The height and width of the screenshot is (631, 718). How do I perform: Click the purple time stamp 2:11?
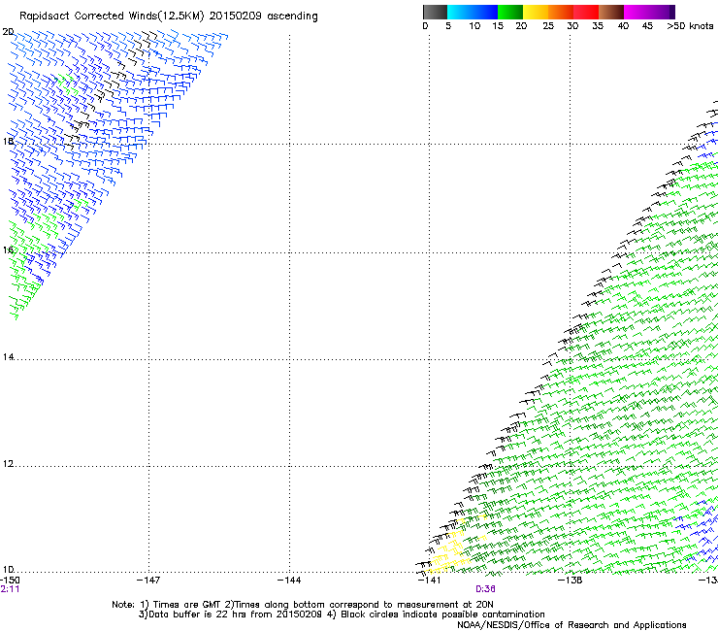pos(10,589)
